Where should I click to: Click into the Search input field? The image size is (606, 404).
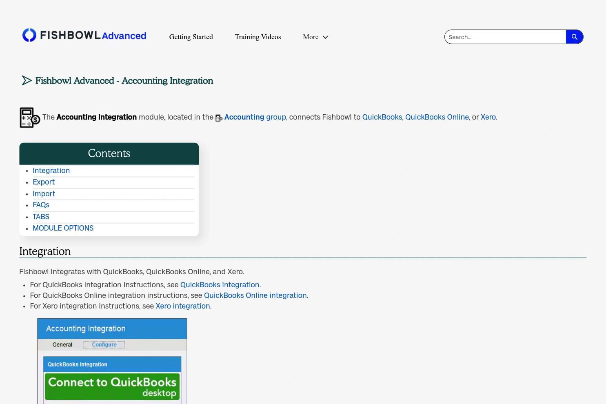click(x=505, y=37)
